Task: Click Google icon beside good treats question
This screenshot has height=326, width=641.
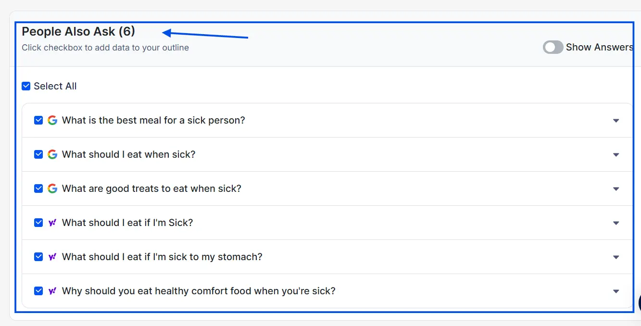Action: [x=52, y=188]
